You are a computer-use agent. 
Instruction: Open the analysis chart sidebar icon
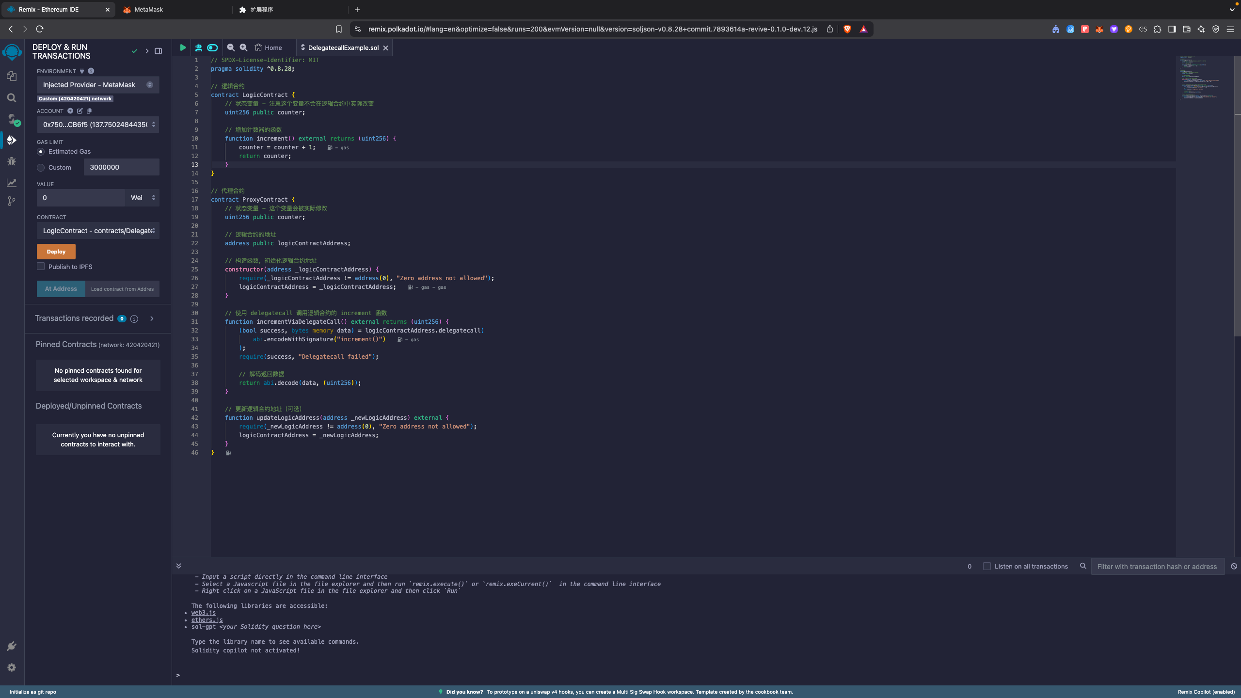pos(12,183)
